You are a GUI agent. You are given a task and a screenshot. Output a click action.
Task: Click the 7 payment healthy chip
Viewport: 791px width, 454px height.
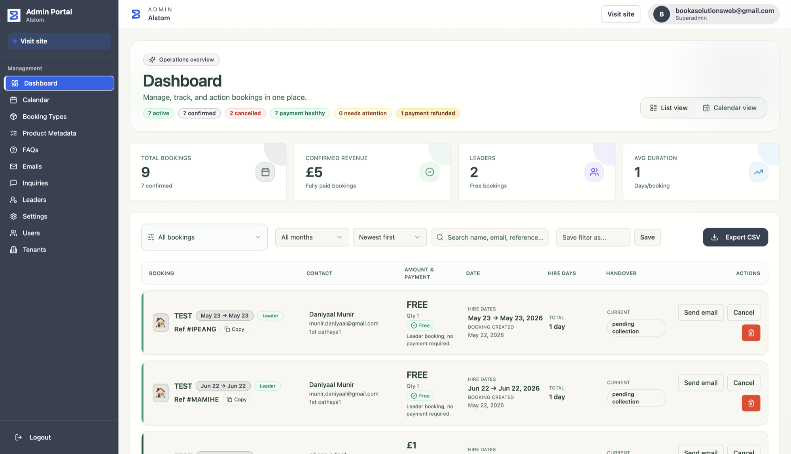[300, 114]
